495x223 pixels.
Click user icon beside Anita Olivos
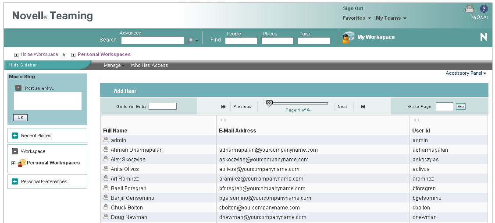click(106, 168)
